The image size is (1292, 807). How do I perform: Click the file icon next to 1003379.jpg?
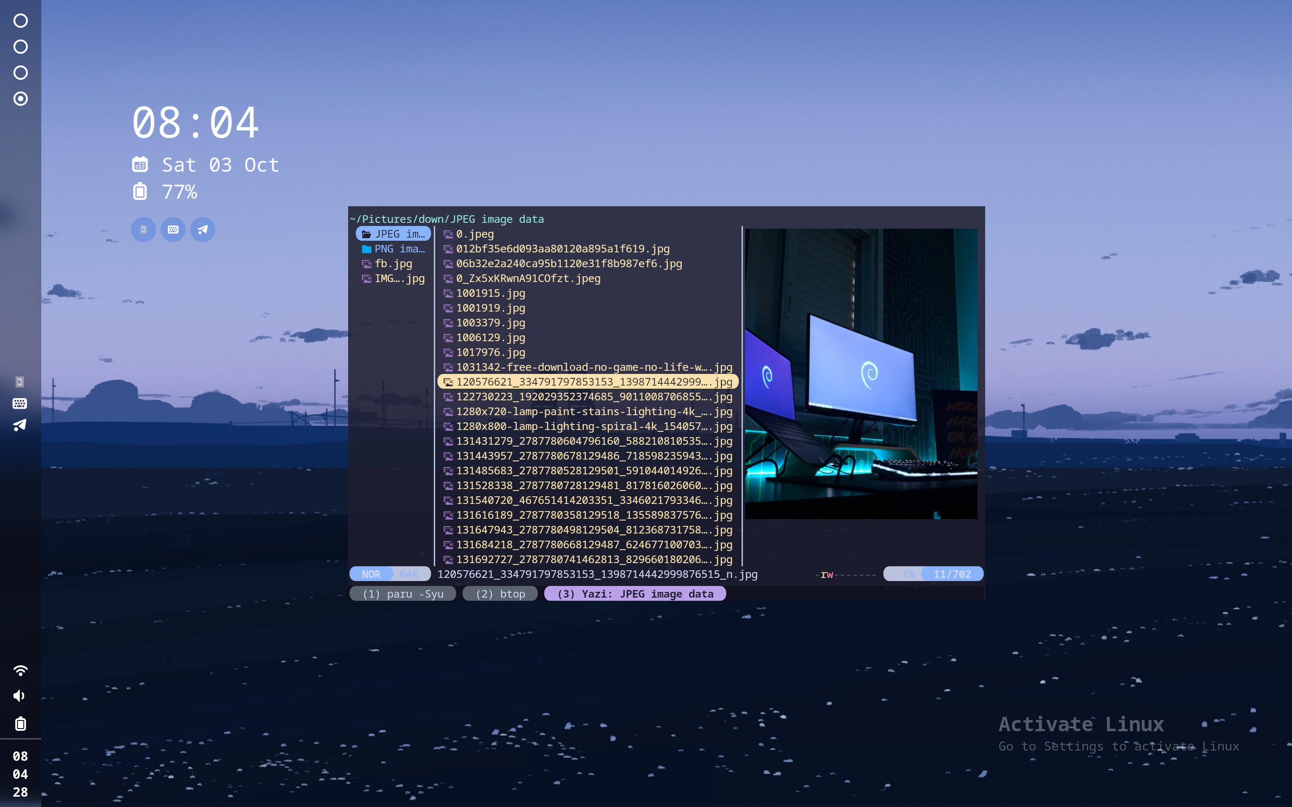pos(449,323)
